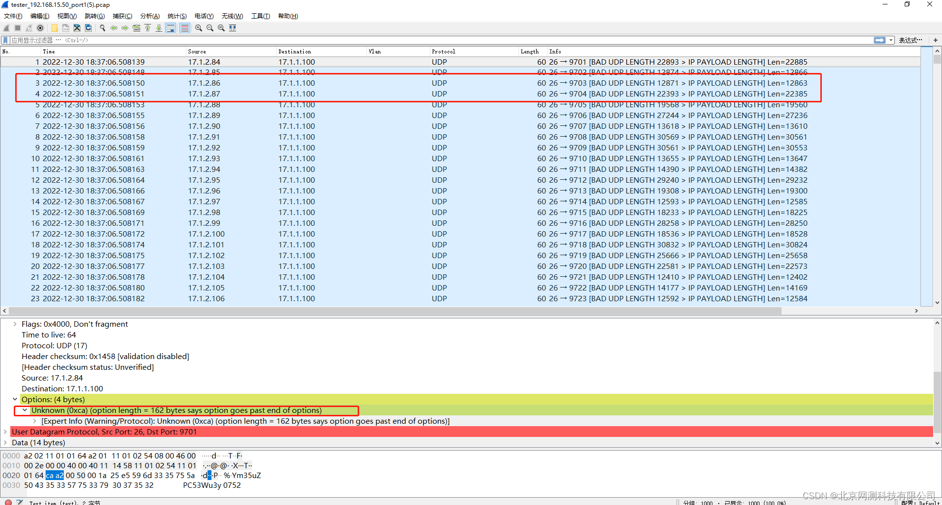The width and height of the screenshot is (942, 505).
Task: Open capture options gear icon
Action: coord(40,28)
